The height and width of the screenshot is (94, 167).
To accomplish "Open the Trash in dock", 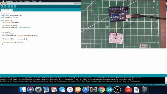I will [144, 90].
